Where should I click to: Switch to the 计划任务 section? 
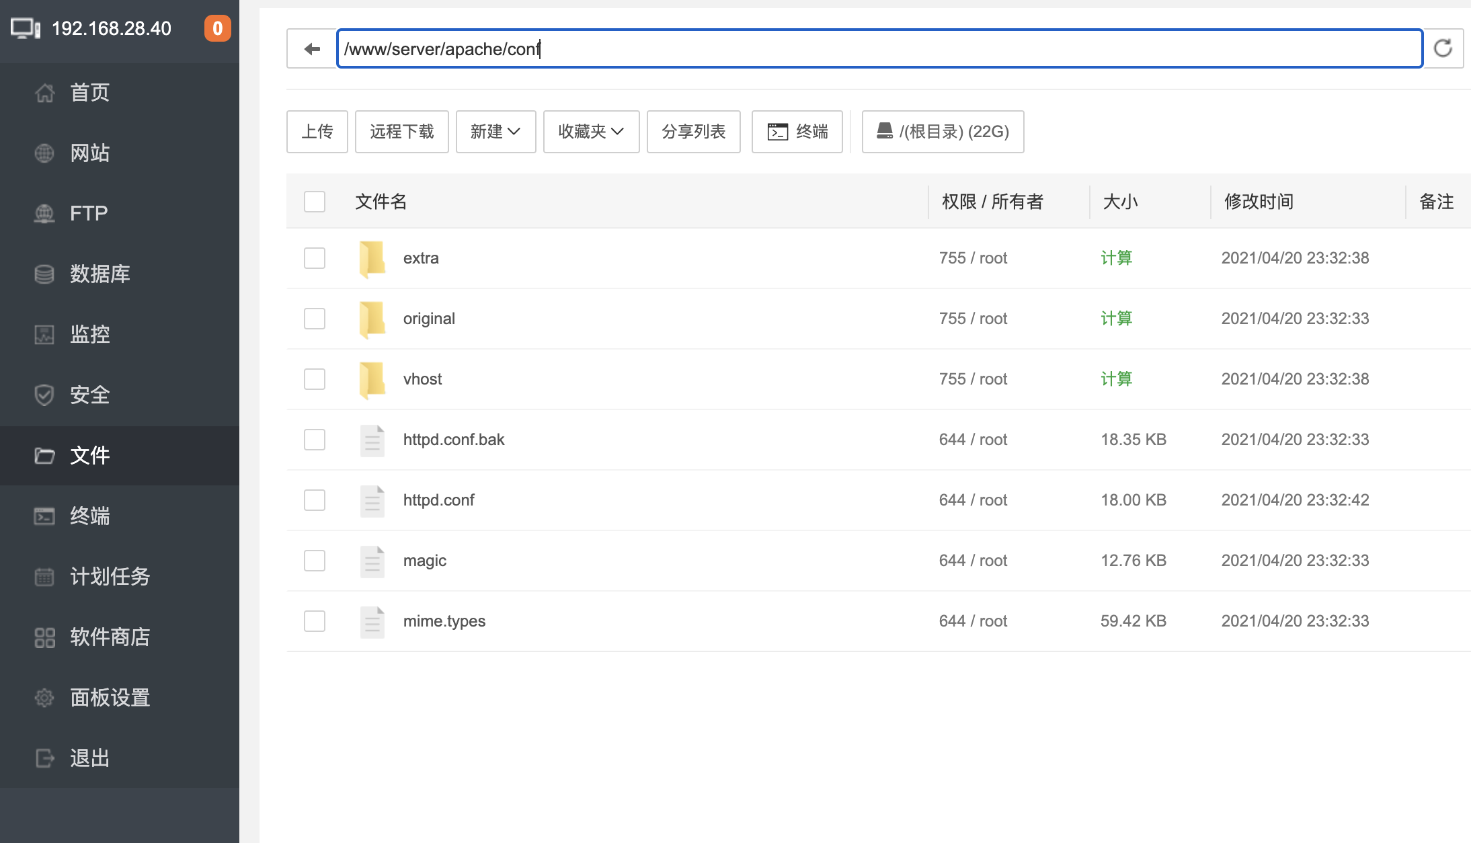[110, 576]
